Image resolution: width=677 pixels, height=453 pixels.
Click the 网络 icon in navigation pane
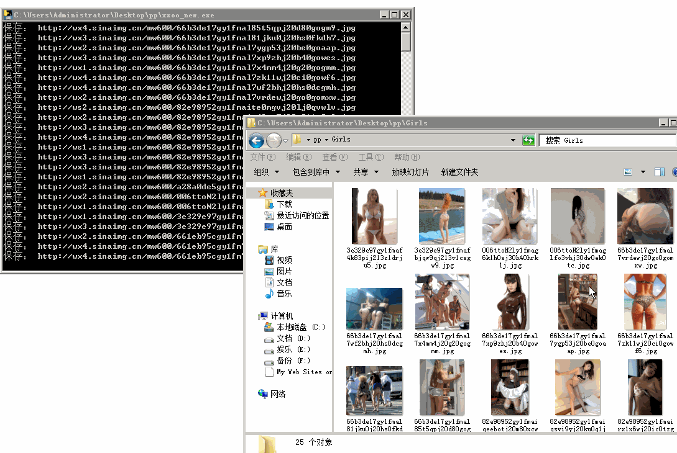pos(277,394)
